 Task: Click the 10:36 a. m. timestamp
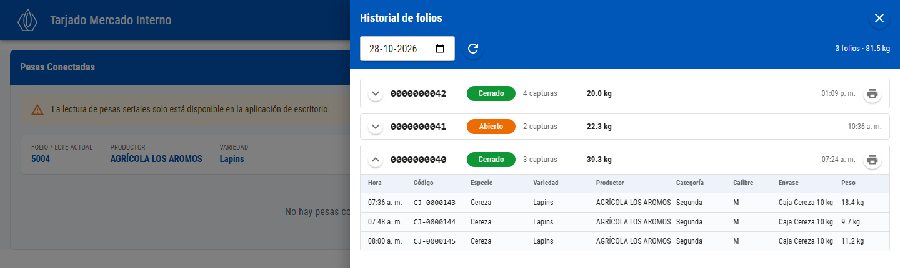(865, 127)
